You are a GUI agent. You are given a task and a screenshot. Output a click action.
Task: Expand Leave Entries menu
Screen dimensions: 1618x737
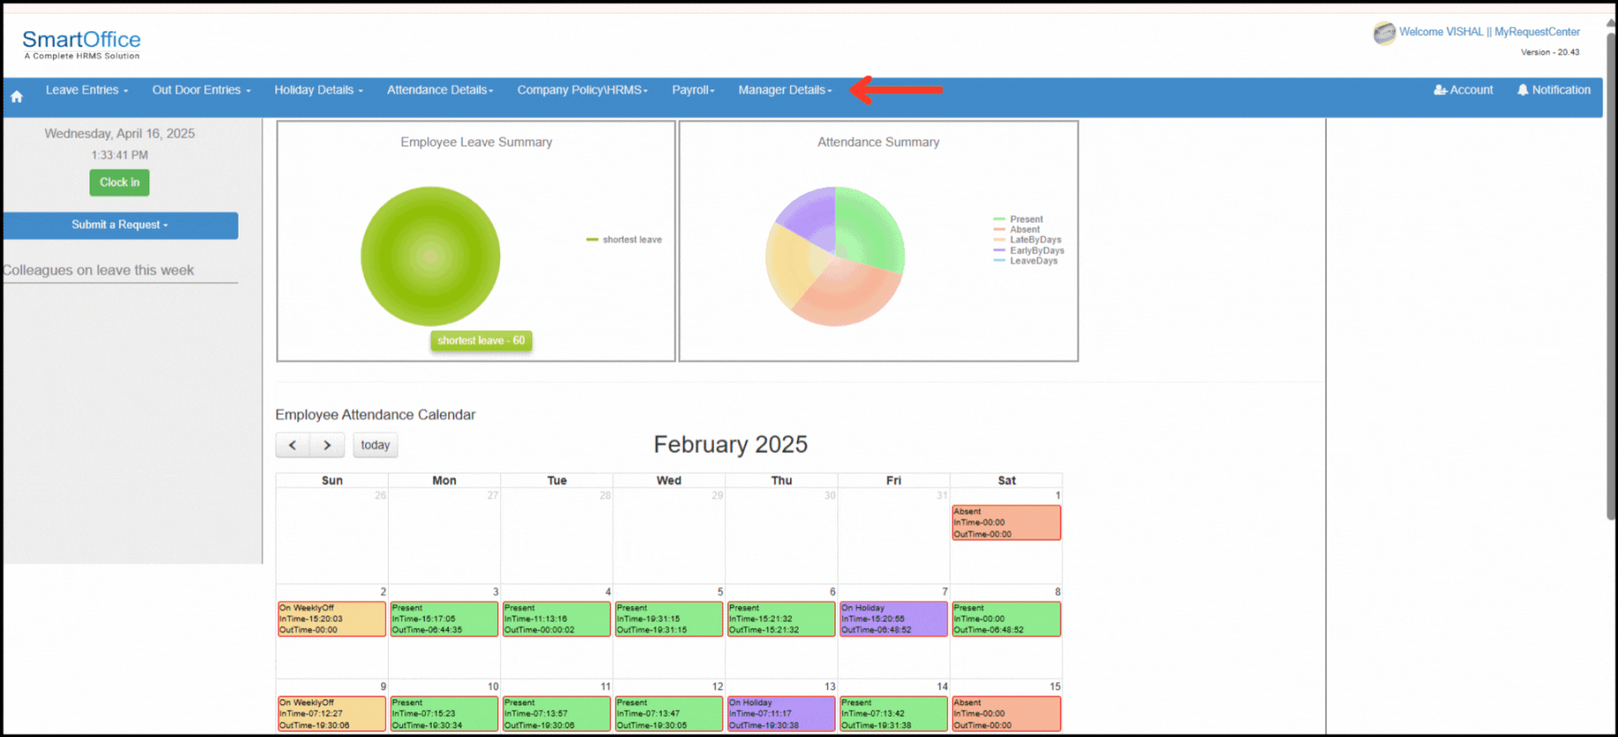point(87,89)
